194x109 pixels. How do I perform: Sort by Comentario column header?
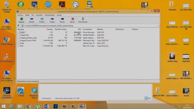click(x=87, y=29)
